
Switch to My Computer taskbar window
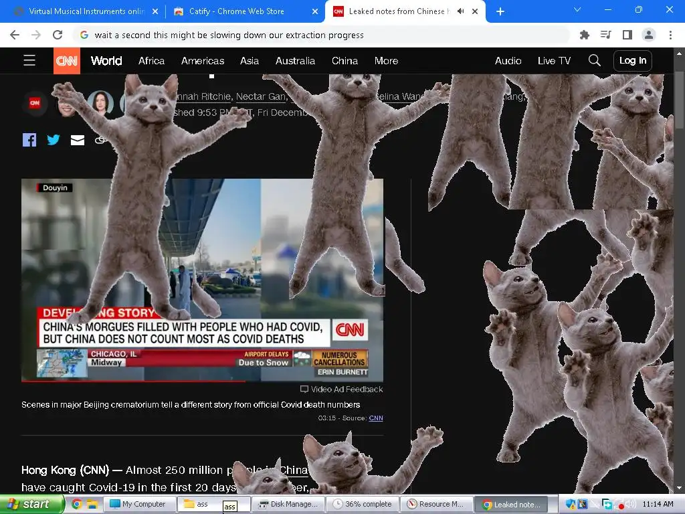(x=139, y=504)
